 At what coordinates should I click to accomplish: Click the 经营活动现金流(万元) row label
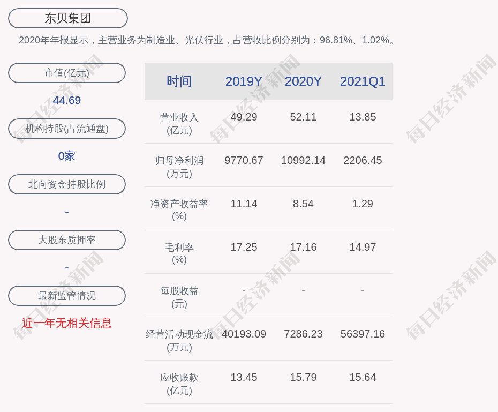(179, 341)
